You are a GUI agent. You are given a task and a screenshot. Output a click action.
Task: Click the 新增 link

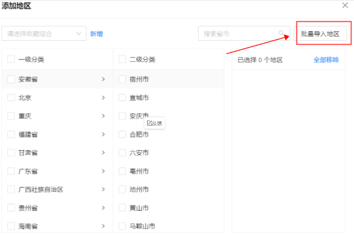pyautogui.click(x=96, y=34)
